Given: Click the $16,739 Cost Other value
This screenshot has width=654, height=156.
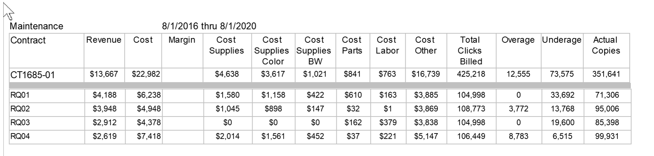Looking at the screenshot, I should [x=426, y=74].
